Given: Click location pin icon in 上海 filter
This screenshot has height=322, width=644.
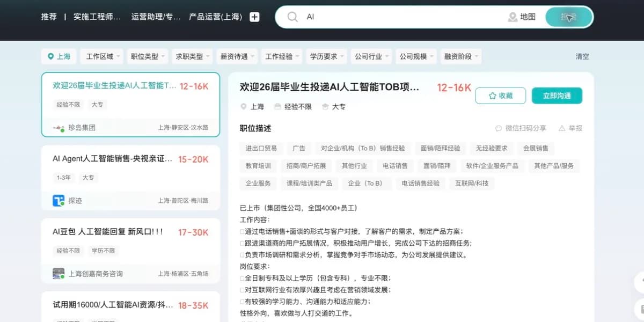Looking at the screenshot, I should [51, 56].
